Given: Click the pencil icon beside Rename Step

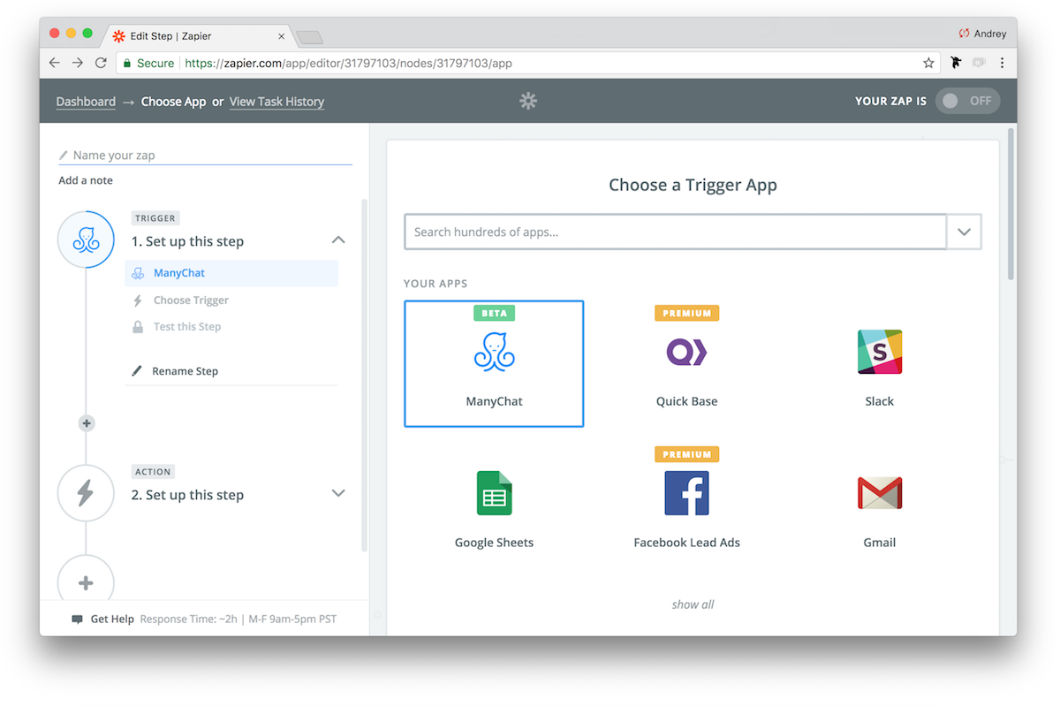Looking at the screenshot, I should [137, 371].
